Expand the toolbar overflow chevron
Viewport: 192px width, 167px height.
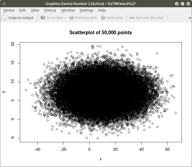coord(190,18)
